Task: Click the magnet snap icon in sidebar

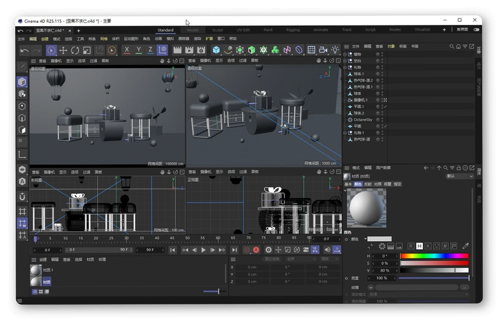Action: tap(22, 196)
